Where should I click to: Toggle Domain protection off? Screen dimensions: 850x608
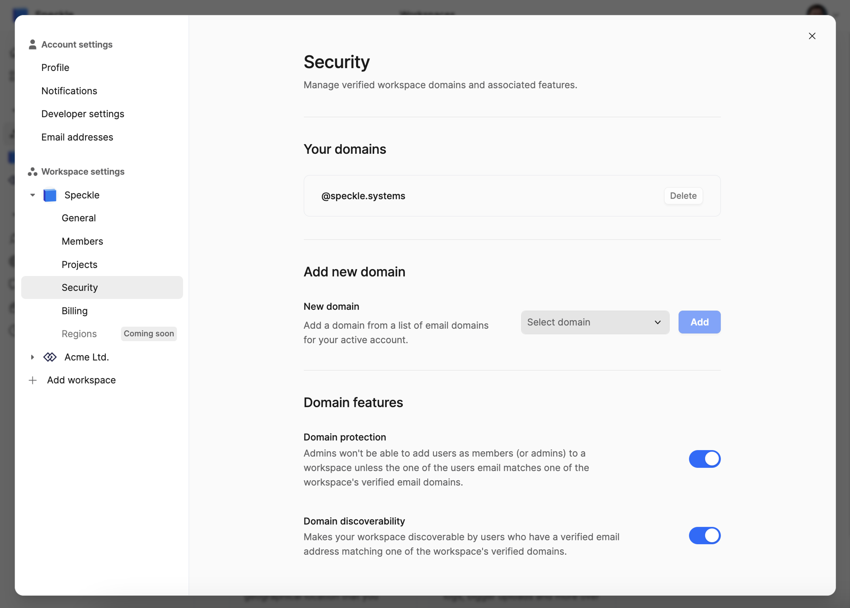704,459
